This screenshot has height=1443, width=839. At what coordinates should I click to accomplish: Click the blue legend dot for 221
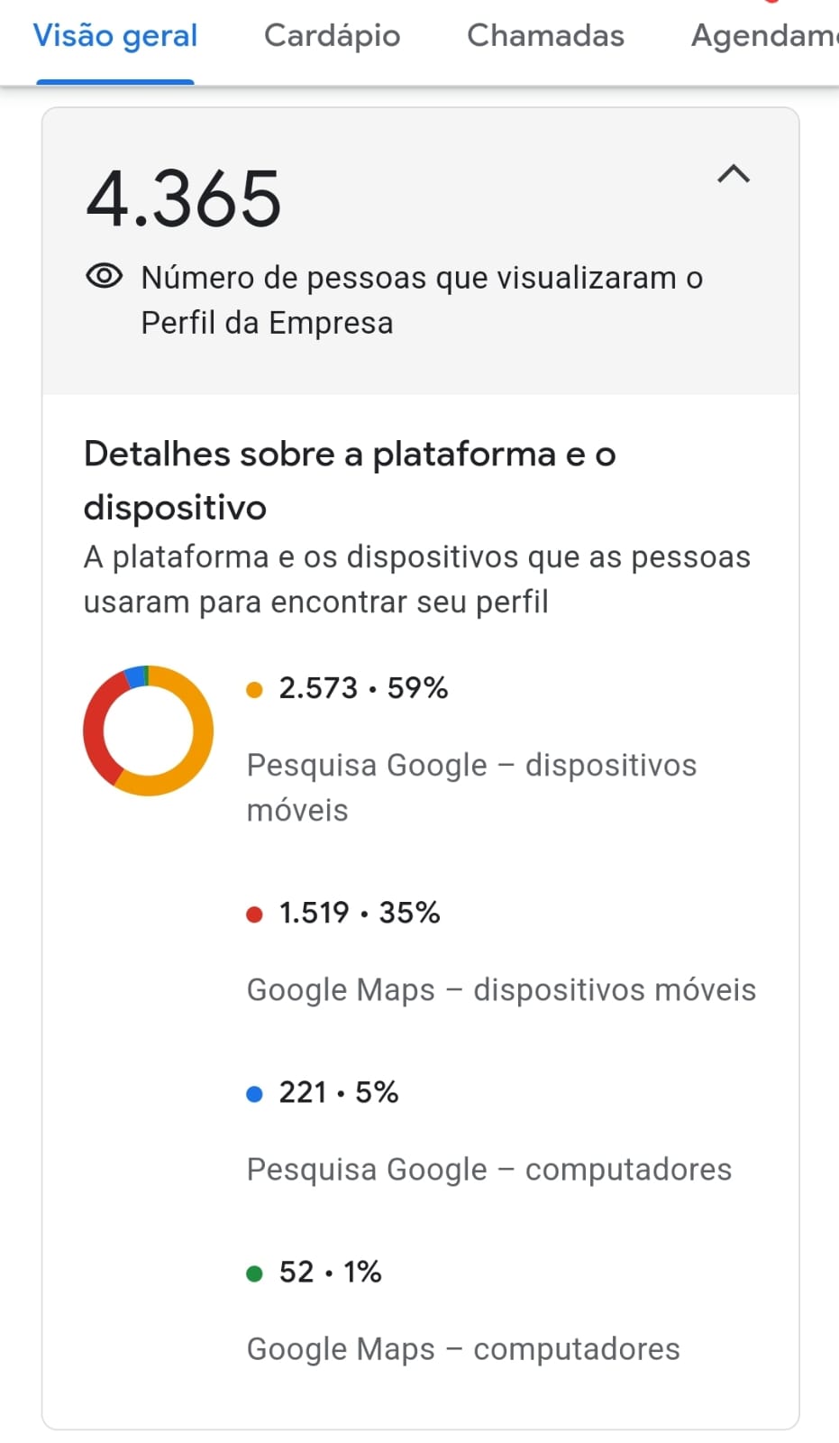254,1094
